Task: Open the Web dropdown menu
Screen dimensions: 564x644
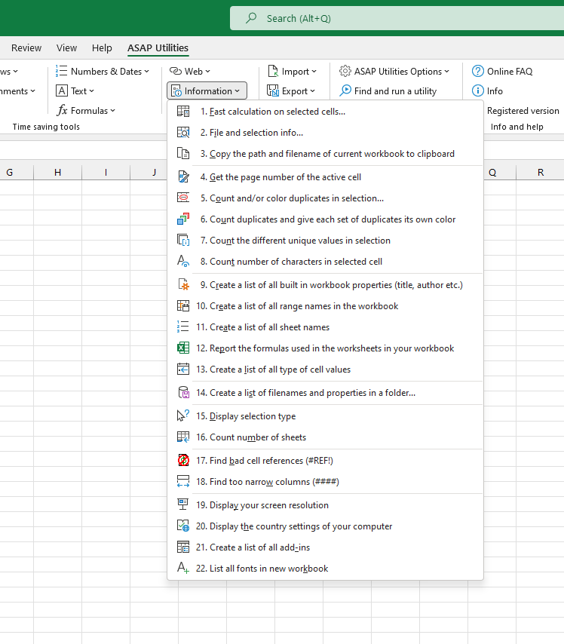Action: click(x=190, y=71)
